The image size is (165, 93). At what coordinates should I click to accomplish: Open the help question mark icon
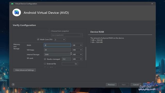[x=13, y=84]
